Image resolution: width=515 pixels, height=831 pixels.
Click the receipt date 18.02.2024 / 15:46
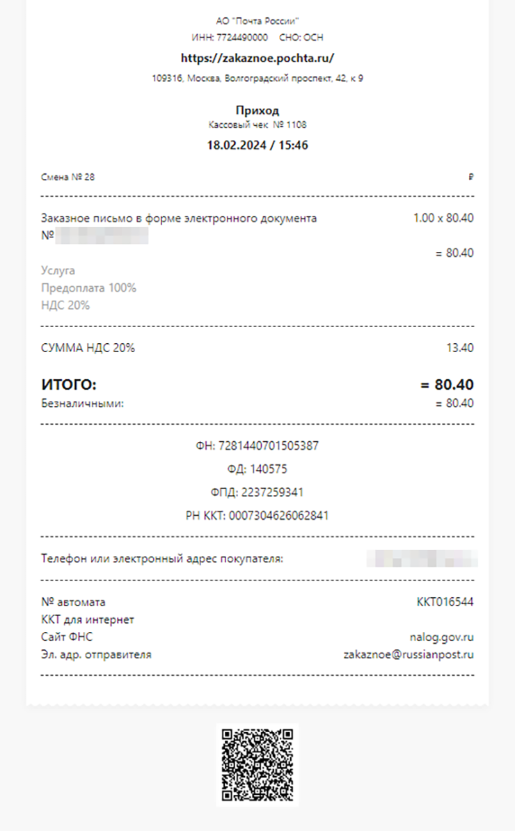coord(257,145)
